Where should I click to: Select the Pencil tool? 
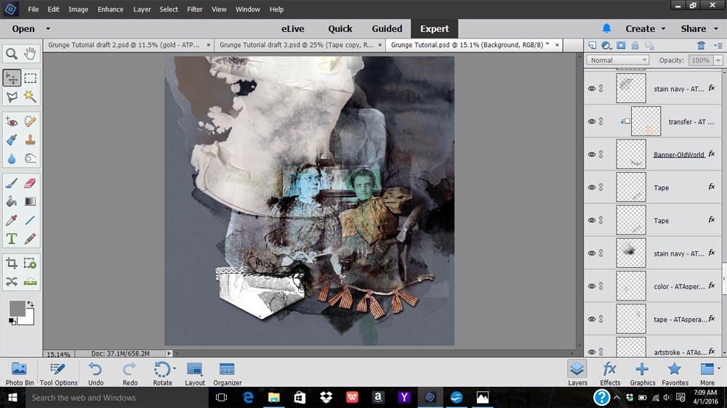click(x=30, y=239)
